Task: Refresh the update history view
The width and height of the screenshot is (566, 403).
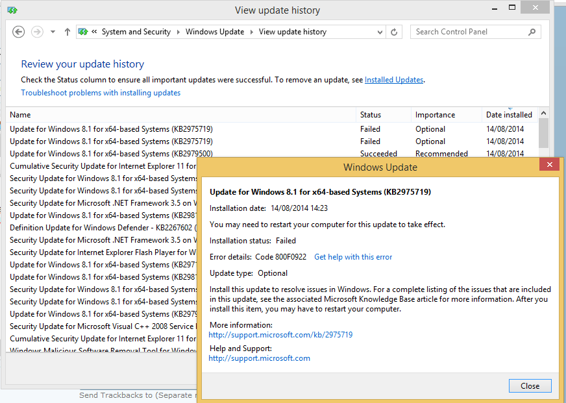Action: pyautogui.click(x=394, y=32)
